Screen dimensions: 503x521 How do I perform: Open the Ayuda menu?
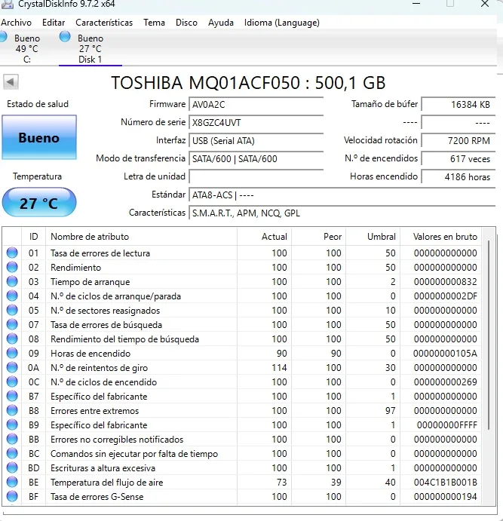click(221, 23)
